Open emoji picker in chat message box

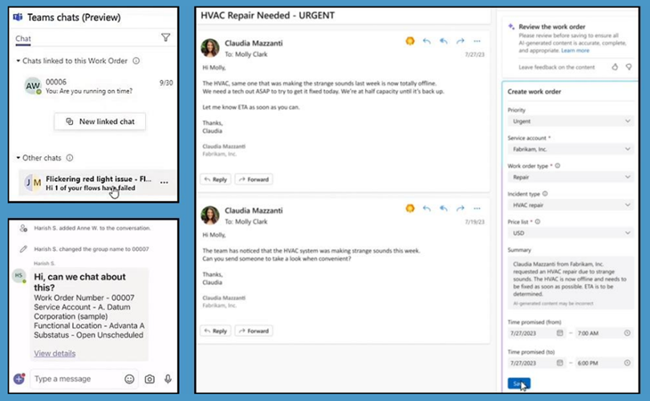(x=129, y=379)
